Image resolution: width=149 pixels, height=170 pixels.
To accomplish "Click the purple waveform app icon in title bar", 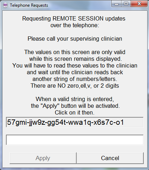I will [5, 5].
